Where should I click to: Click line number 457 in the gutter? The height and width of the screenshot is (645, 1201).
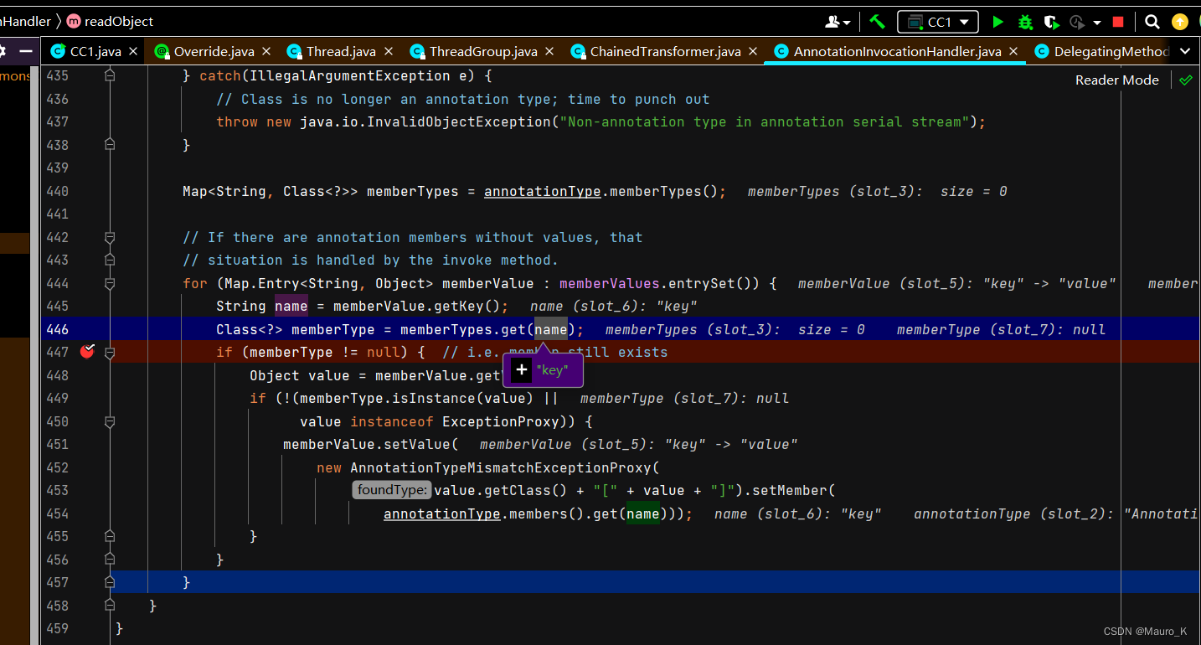pos(58,582)
